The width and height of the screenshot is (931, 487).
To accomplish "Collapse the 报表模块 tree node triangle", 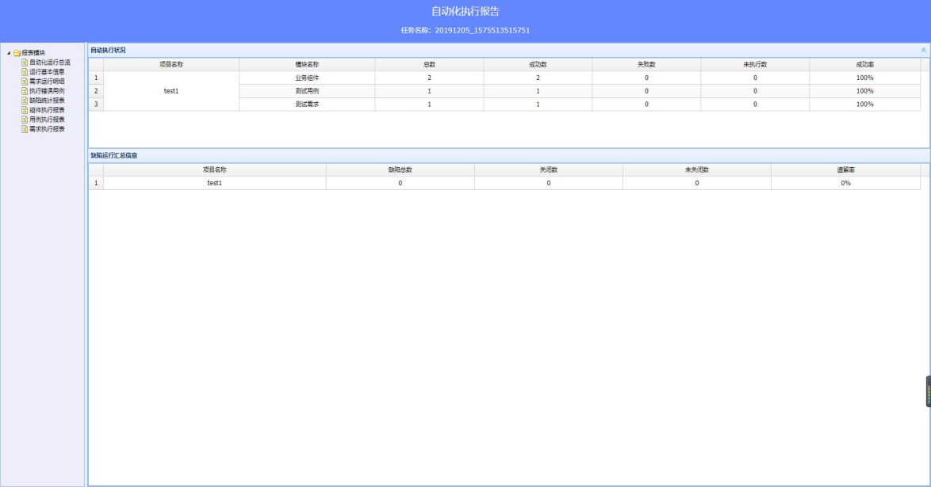I will [9, 53].
